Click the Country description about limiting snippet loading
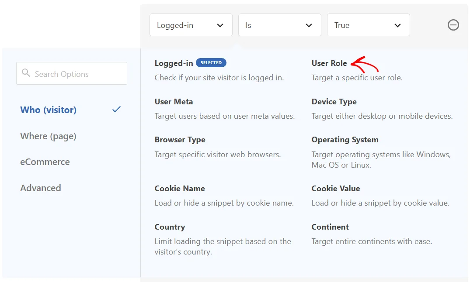Screen dimensions: 470x282 point(223,247)
